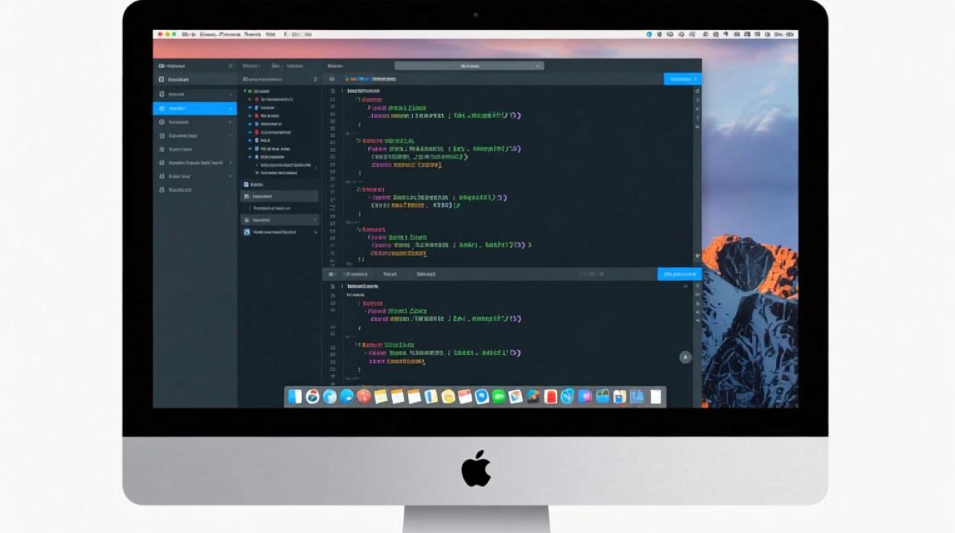Select the first tab above the file tree
The width and height of the screenshot is (955, 533).
point(251,66)
